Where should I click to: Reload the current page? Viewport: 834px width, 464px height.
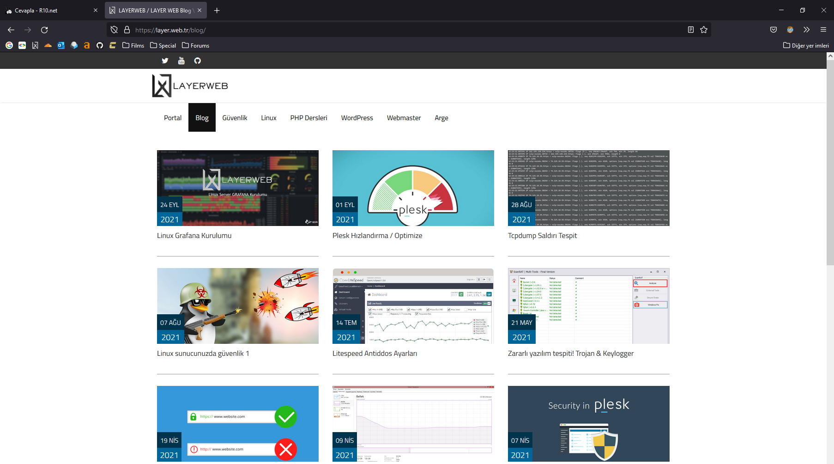pos(44,30)
